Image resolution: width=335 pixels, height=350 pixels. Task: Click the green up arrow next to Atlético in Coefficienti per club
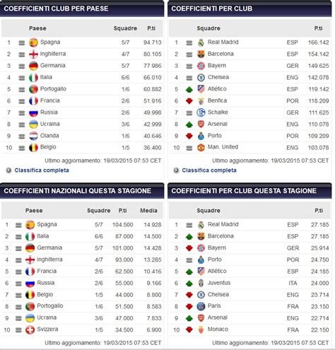tap(189, 89)
